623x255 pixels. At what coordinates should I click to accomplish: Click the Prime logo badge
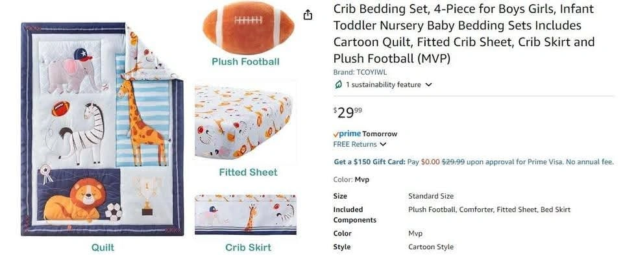(347, 134)
